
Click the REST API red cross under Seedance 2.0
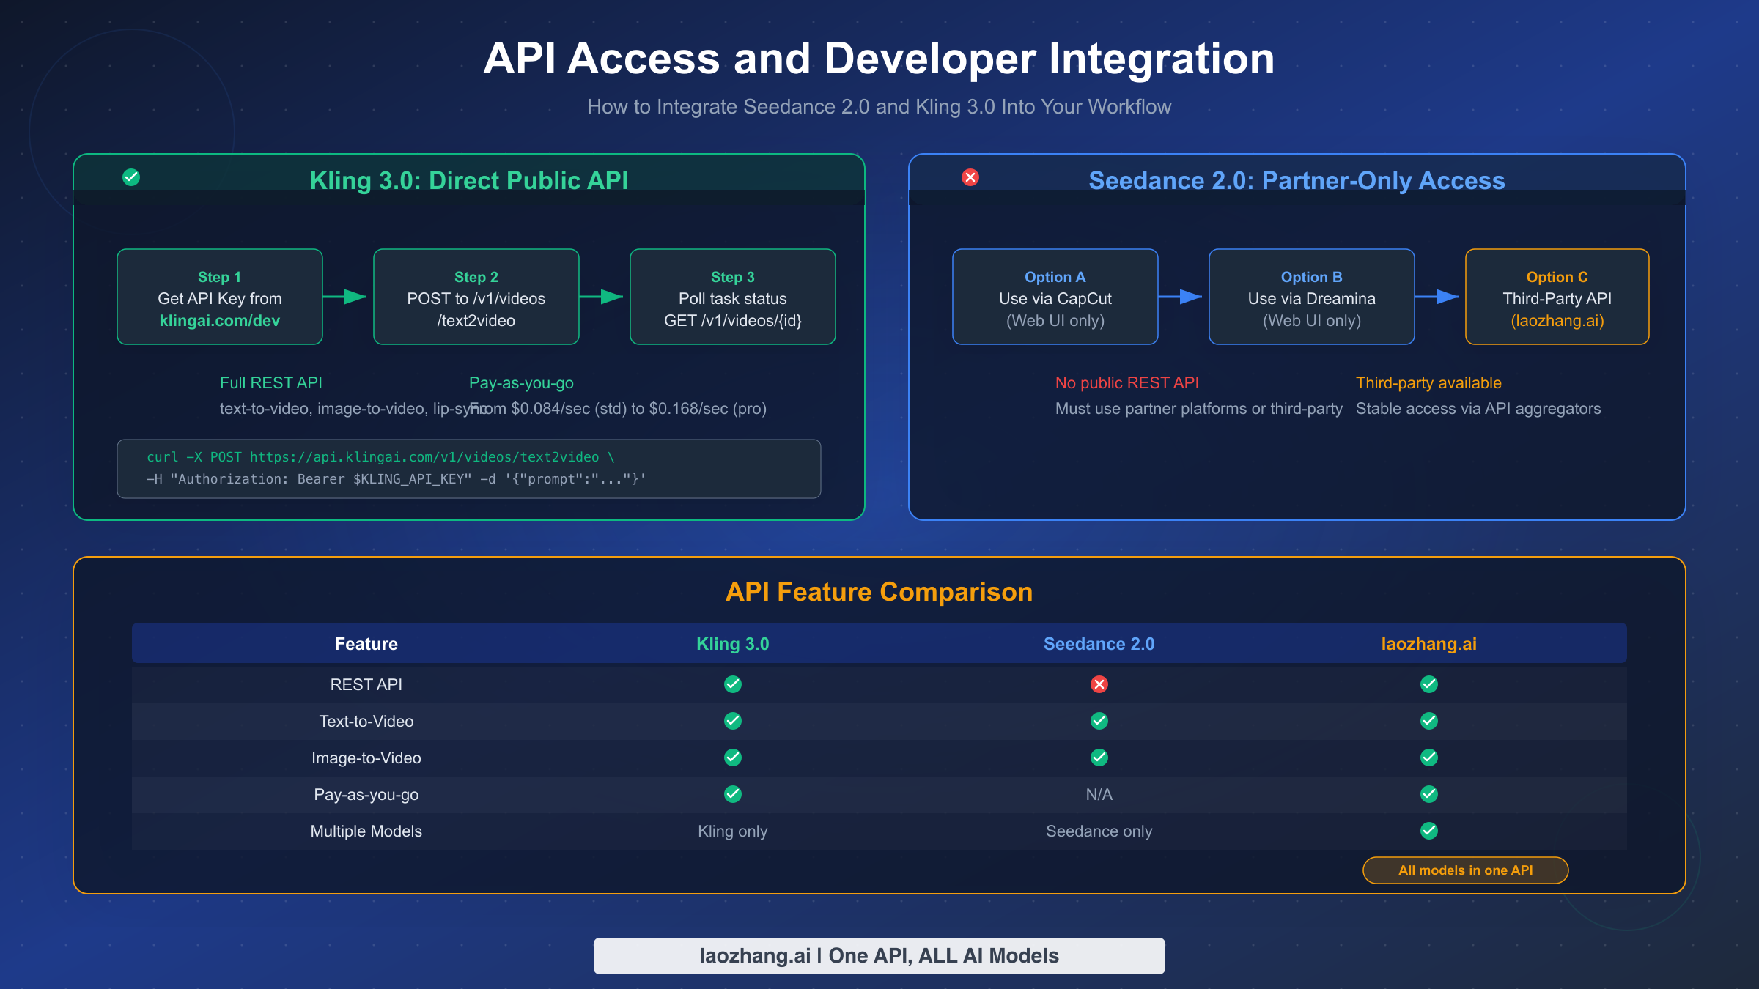[1099, 684]
